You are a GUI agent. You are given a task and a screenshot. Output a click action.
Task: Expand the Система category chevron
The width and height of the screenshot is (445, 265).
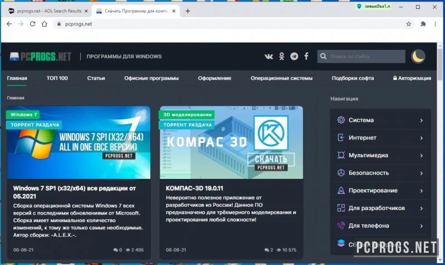click(422, 121)
